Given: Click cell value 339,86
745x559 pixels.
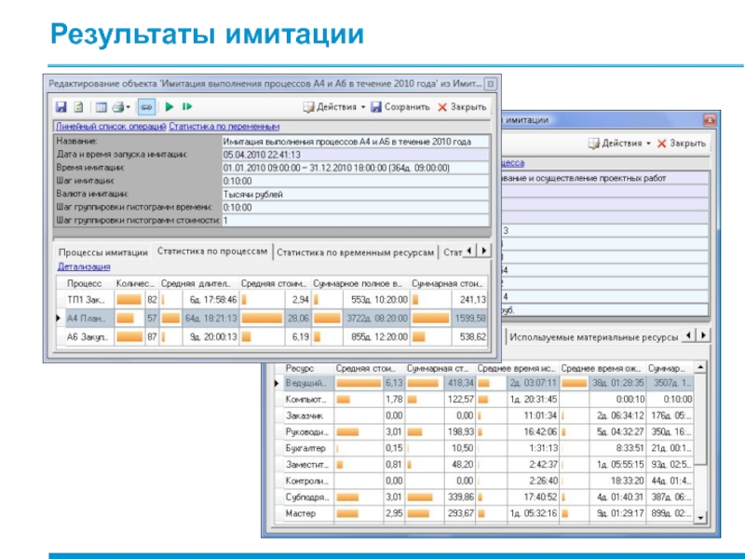Looking at the screenshot, I should click(460, 498).
